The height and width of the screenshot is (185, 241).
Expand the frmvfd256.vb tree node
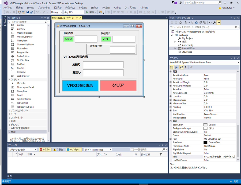click(x=175, y=48)
